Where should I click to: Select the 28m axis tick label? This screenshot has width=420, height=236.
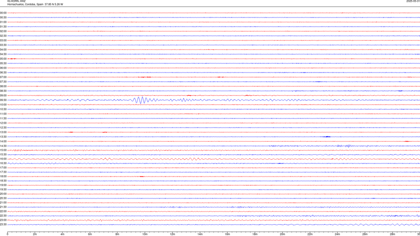pos(392,234)
